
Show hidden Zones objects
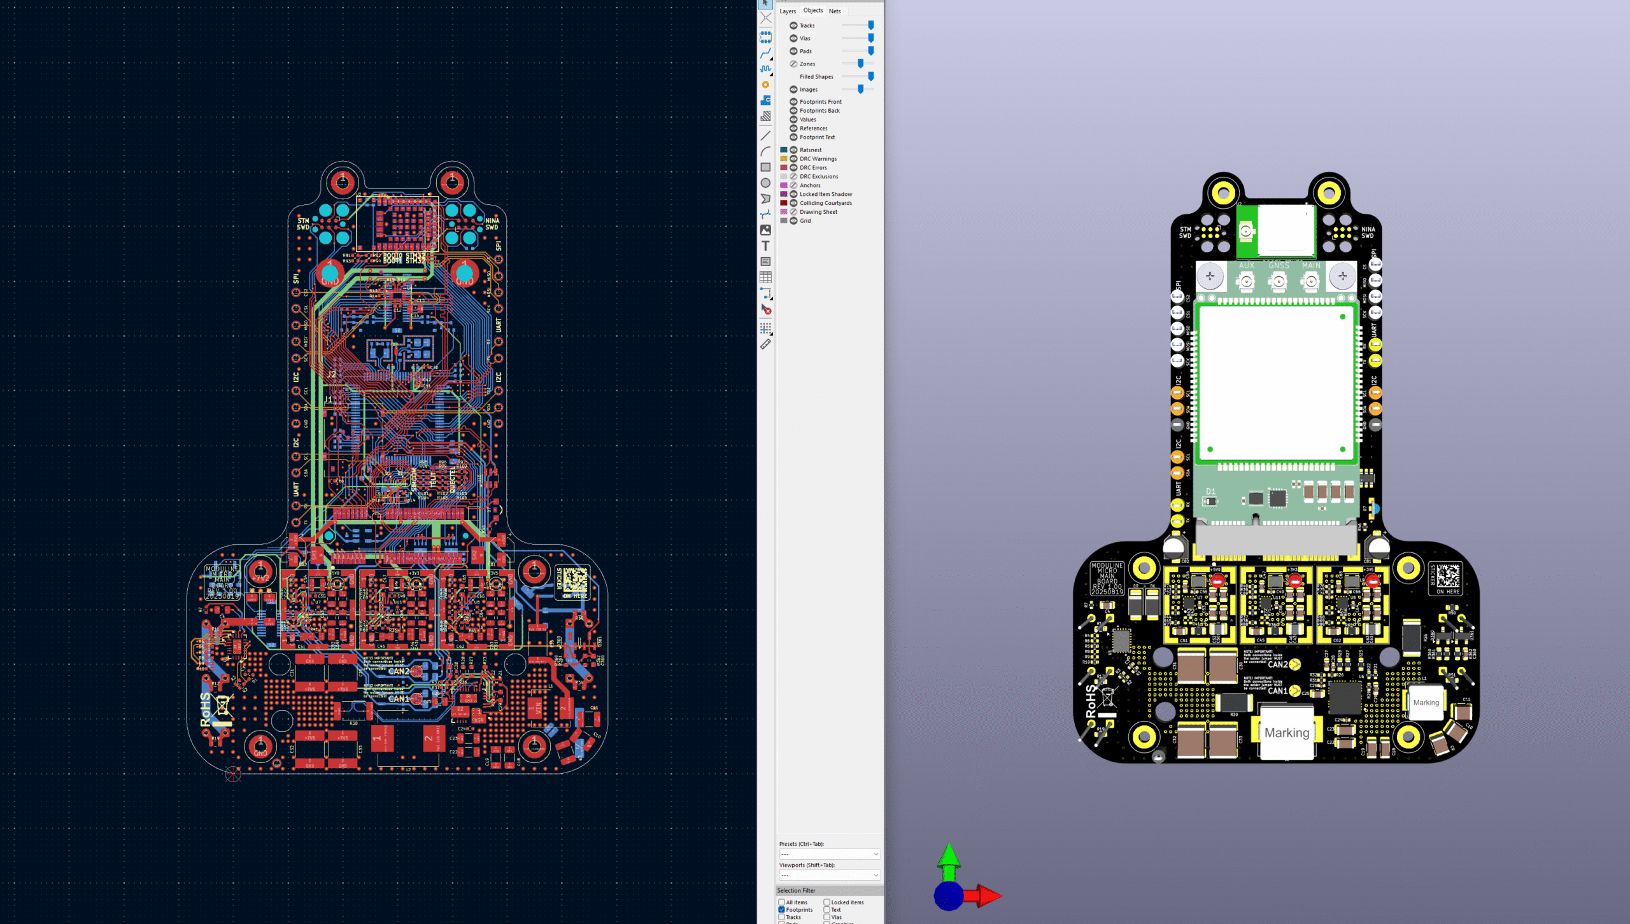tap(793, 64)
